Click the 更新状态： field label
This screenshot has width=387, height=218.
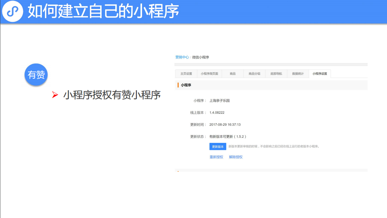[x=198, y=136]
